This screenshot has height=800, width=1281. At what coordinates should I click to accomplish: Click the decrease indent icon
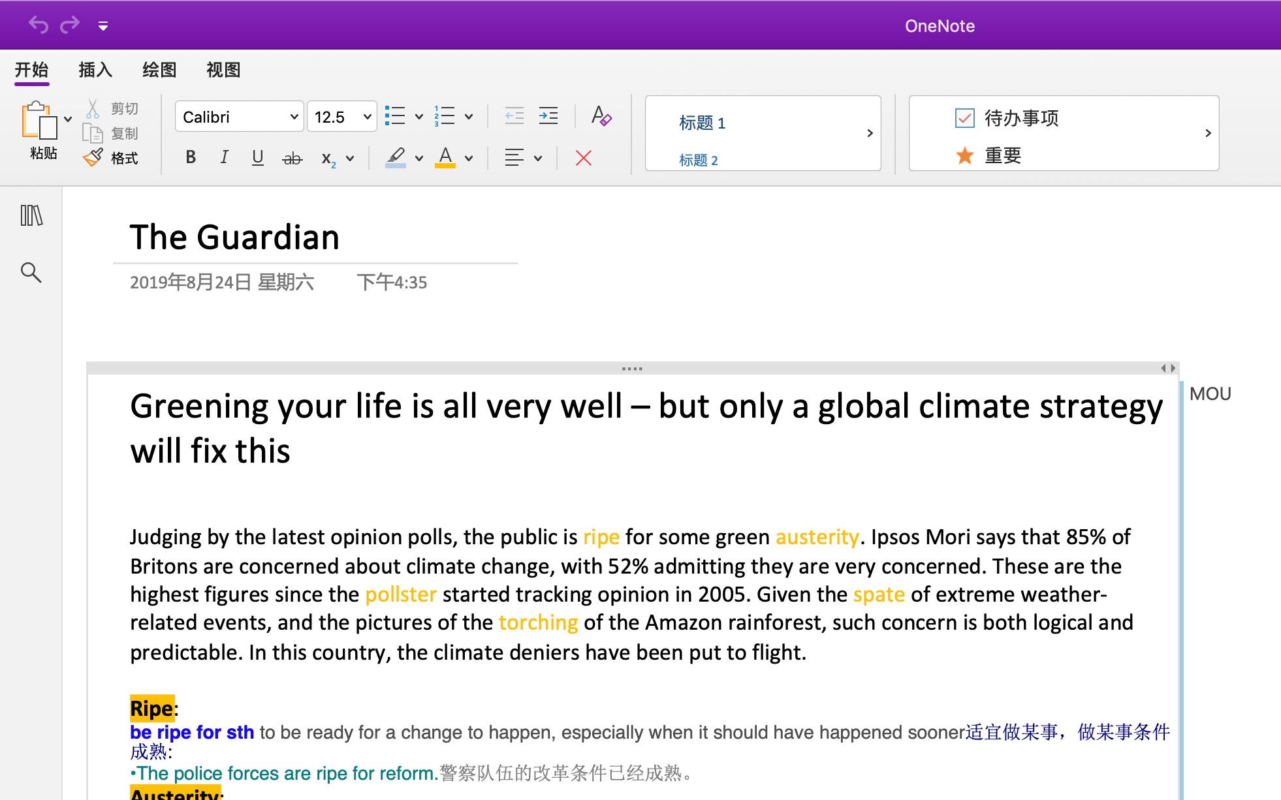coord(514,116)
